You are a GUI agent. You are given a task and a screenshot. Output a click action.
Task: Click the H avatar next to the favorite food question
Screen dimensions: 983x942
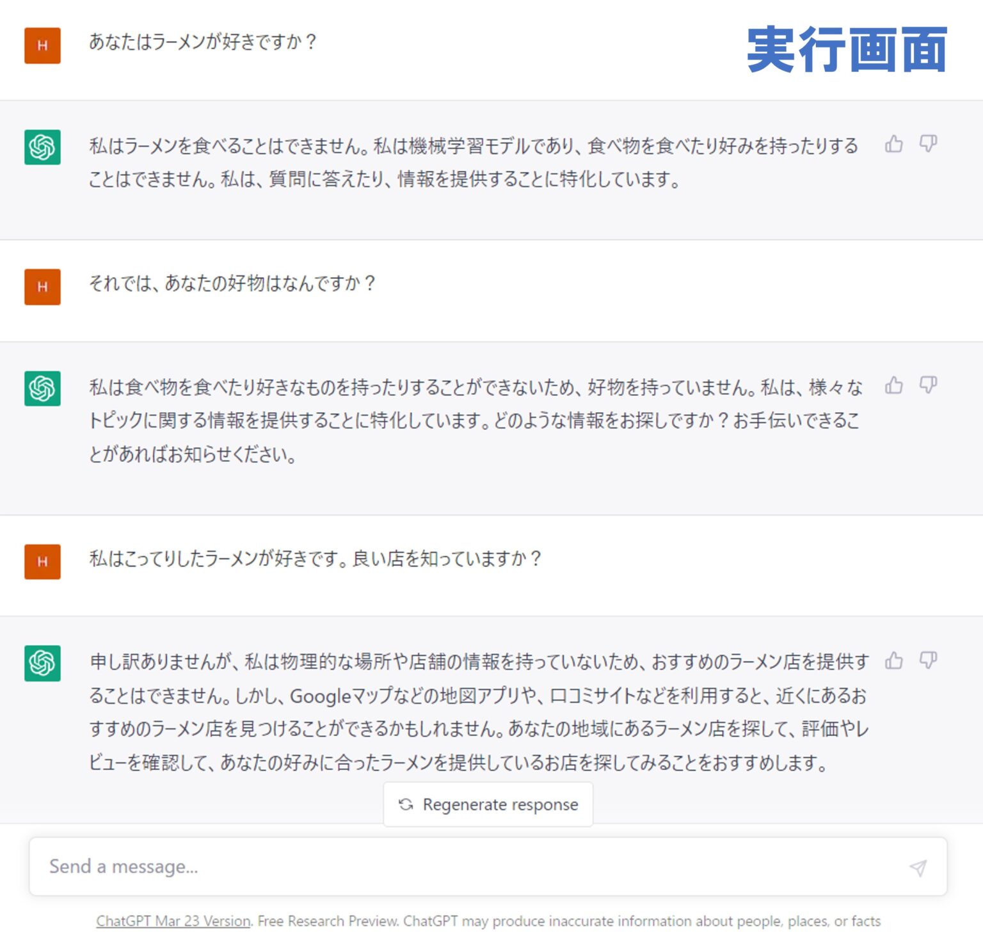(x=41, y=287)
